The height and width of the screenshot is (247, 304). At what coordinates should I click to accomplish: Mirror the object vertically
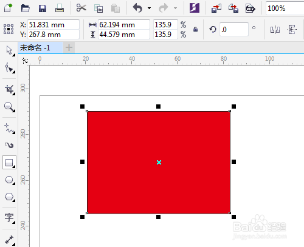pyautogui.click(x=292, y=30)
